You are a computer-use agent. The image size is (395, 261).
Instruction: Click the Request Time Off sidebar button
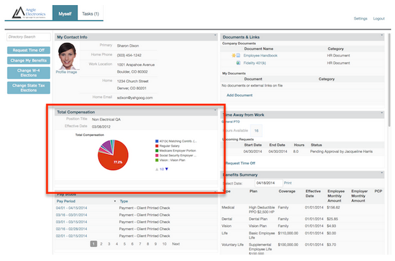29,50
